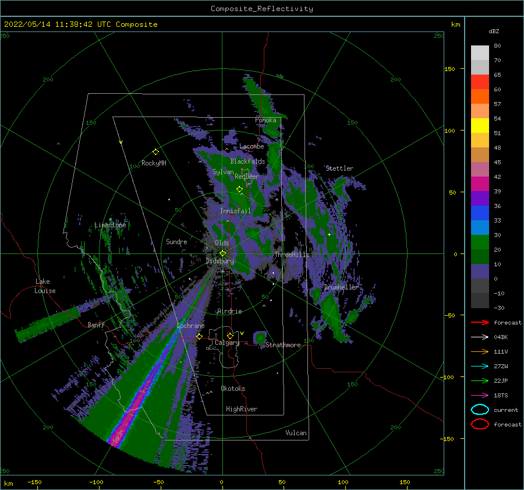Image resolution: width=524 pixels, height=490 pixels.
Task: Click the yellow diamond marker above Calgary
Action: tap(230, 336)
